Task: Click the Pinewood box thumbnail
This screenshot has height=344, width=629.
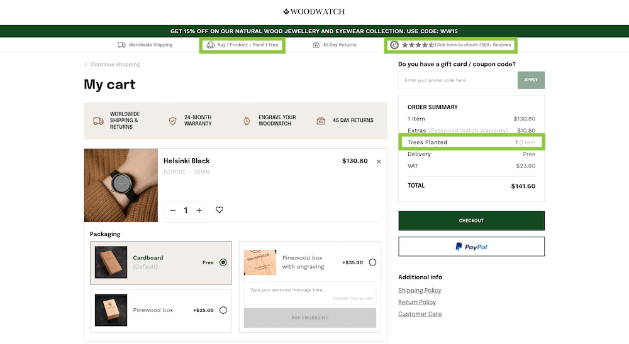Action: click(x=111, y=310)
